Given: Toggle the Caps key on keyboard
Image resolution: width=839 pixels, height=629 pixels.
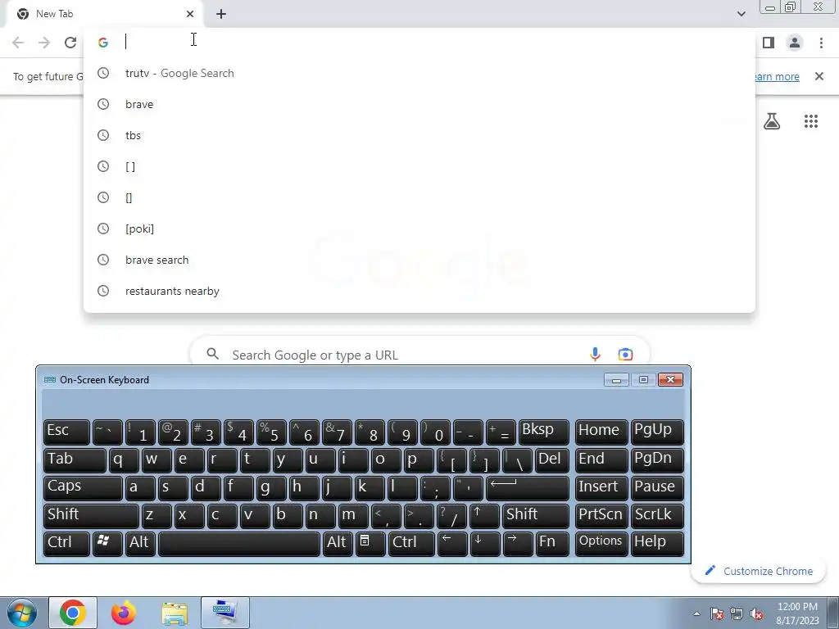Looking at the screenshot, I should tap(83, 486).
